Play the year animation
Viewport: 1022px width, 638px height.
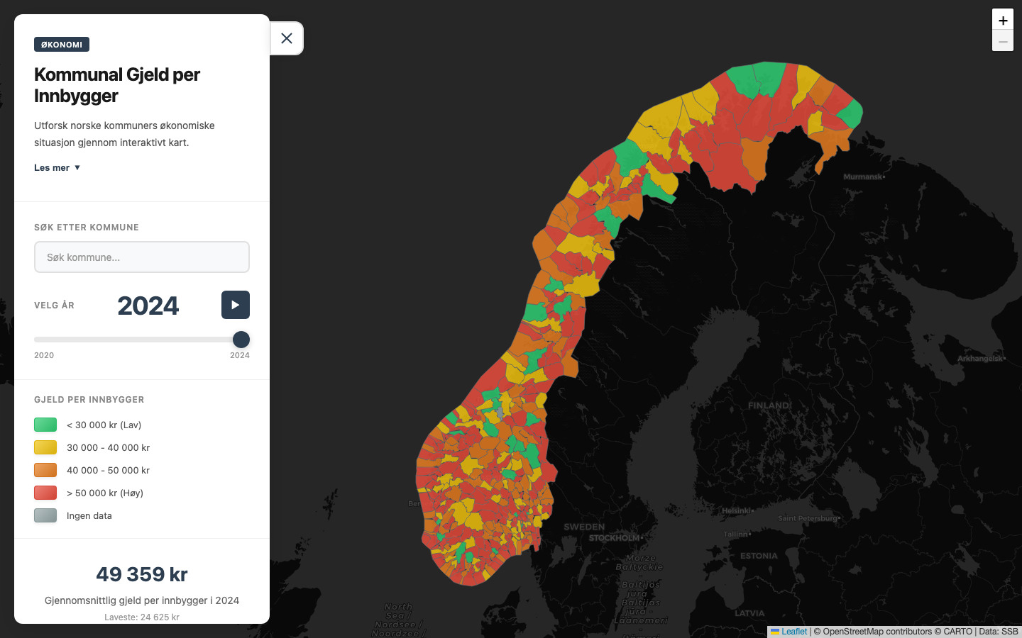[x=235, y=305]
